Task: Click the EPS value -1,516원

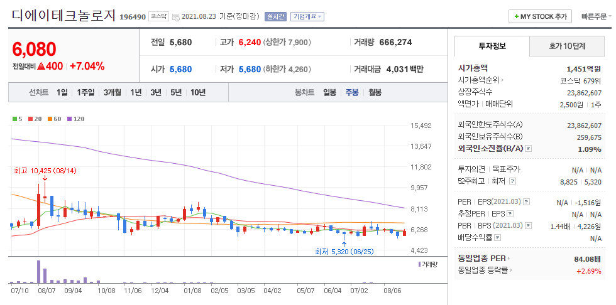Action: point(588,203)
